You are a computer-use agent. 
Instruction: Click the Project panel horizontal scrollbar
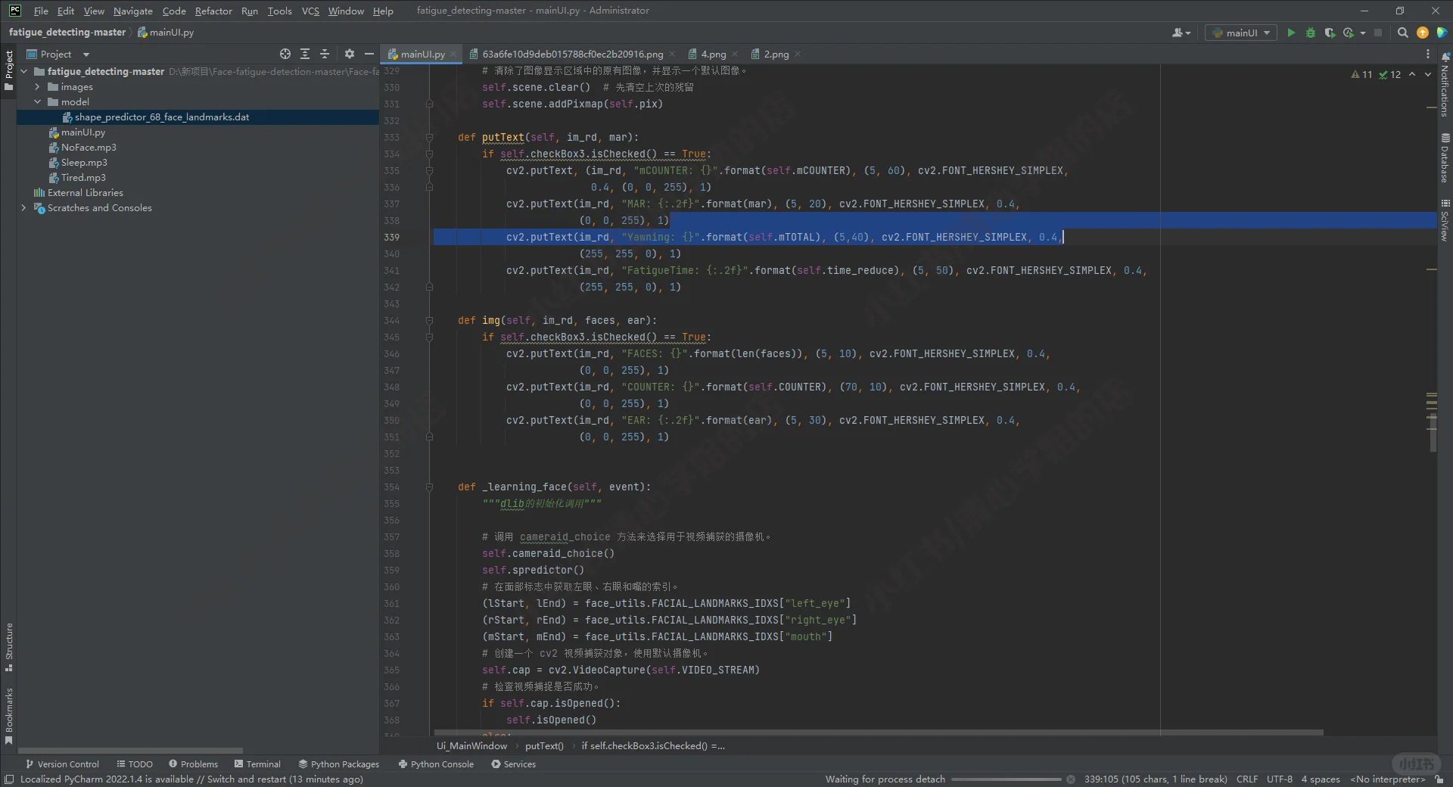(130, 751)
